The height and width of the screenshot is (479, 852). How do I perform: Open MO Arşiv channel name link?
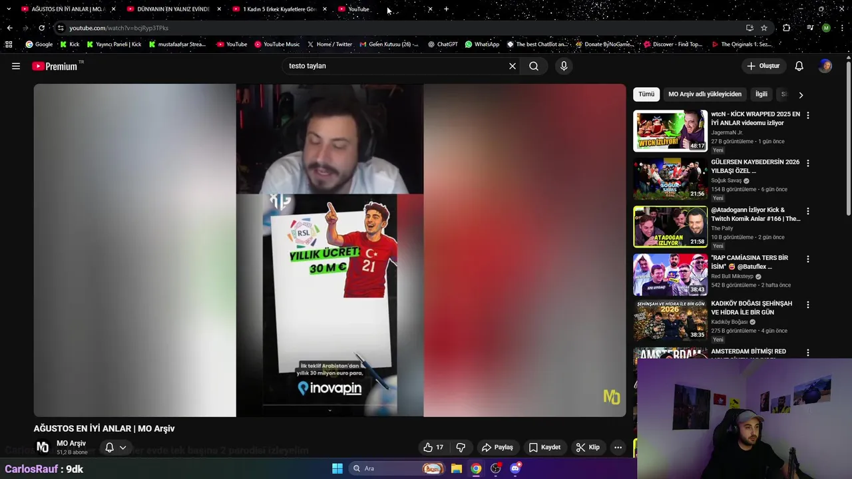click(x=71, y=443)
